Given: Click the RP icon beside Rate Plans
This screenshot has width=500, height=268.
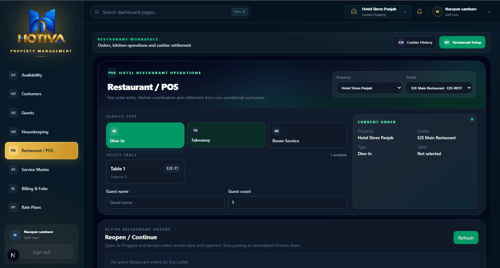Looking at the screenshot, I should [13, 207].
